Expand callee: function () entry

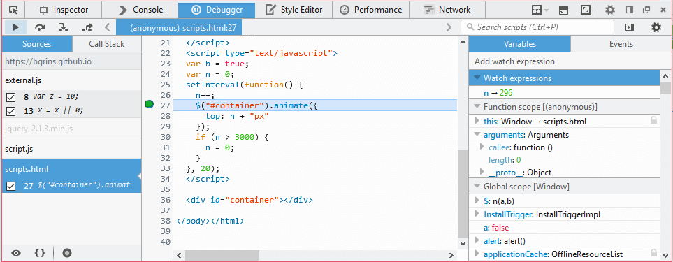click(482, 147)
